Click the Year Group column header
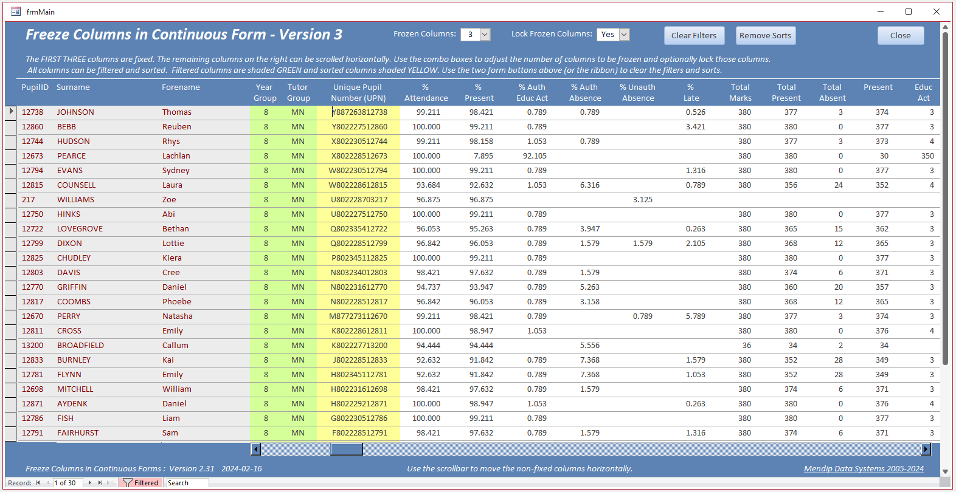Image resolution: width=956 pixels, height=492 pixels. point(265,92)
